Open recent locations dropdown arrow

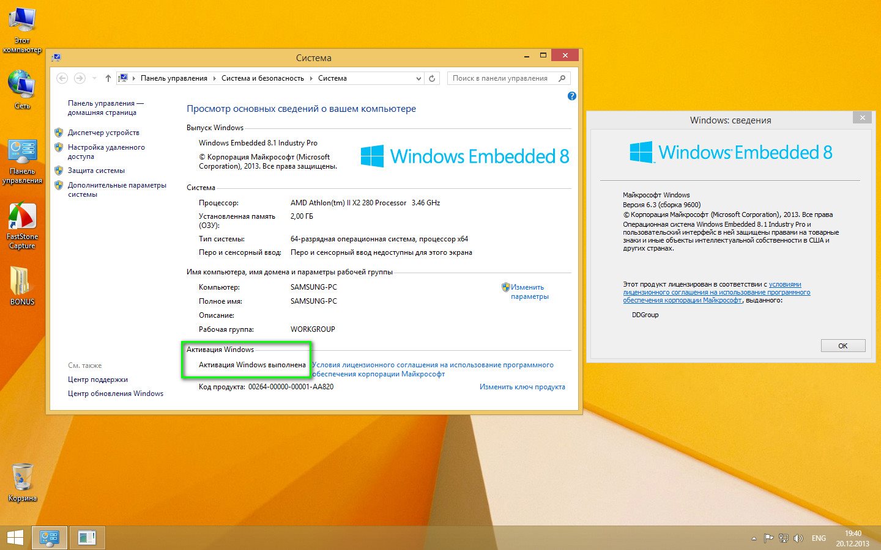[x=94, y=78]
